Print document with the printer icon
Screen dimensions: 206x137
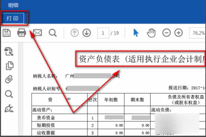point(22,33)
